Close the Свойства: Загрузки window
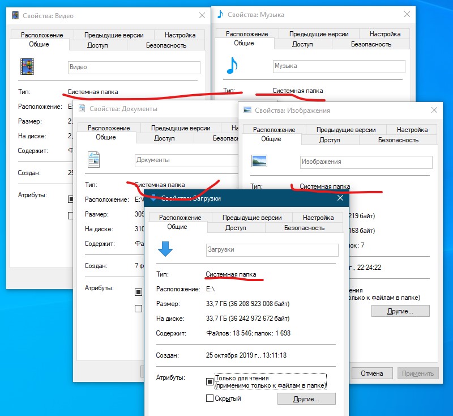The image size is (453, 416). point(340,198)
